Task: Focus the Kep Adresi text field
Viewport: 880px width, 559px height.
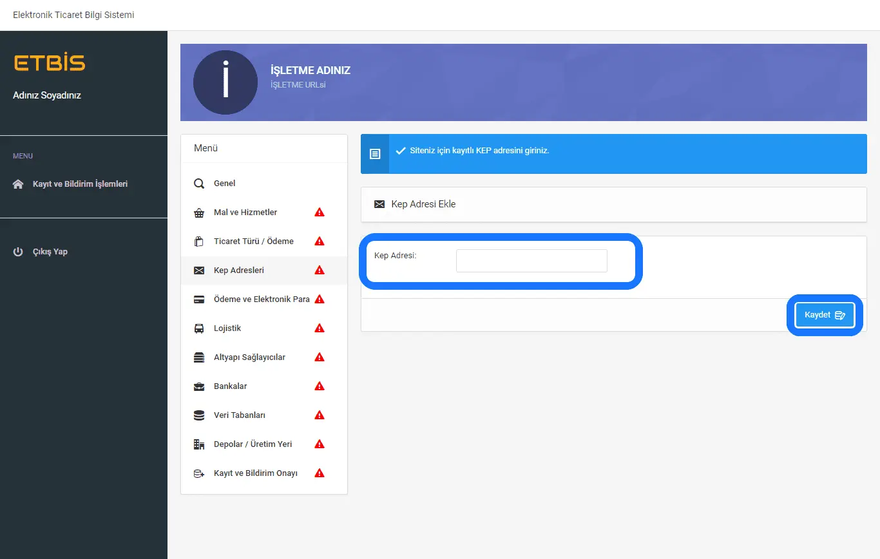Action: click(x=531, y=261)
